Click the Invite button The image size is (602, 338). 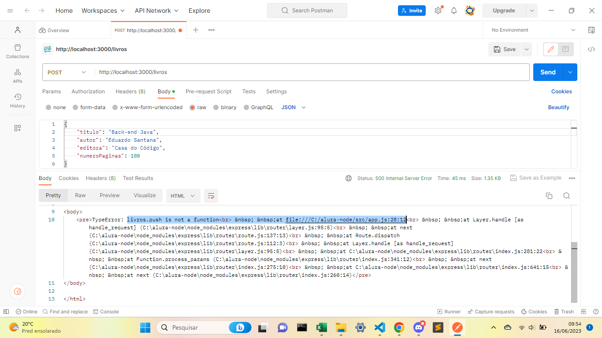412,11
